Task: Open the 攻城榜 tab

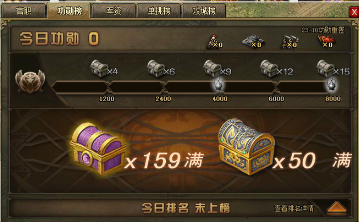Action: click(204, 11)
